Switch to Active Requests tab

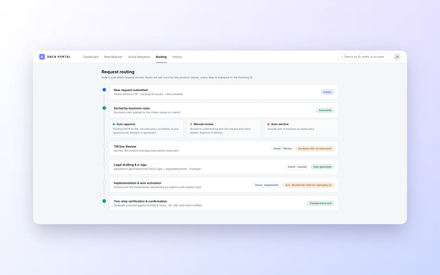click(x=139, y=57)
